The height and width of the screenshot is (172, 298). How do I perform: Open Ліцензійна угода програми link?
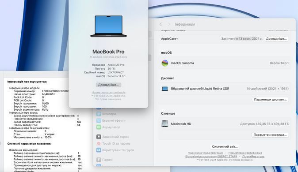click(x=206, y=153)
